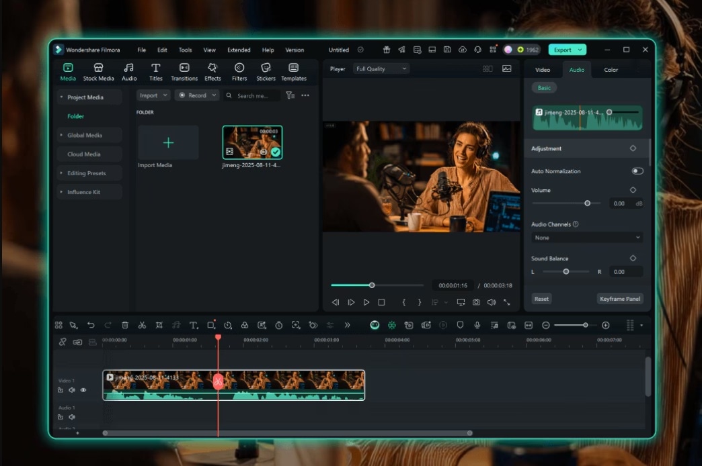Open the Extended menu

click(x=239, y=50)
